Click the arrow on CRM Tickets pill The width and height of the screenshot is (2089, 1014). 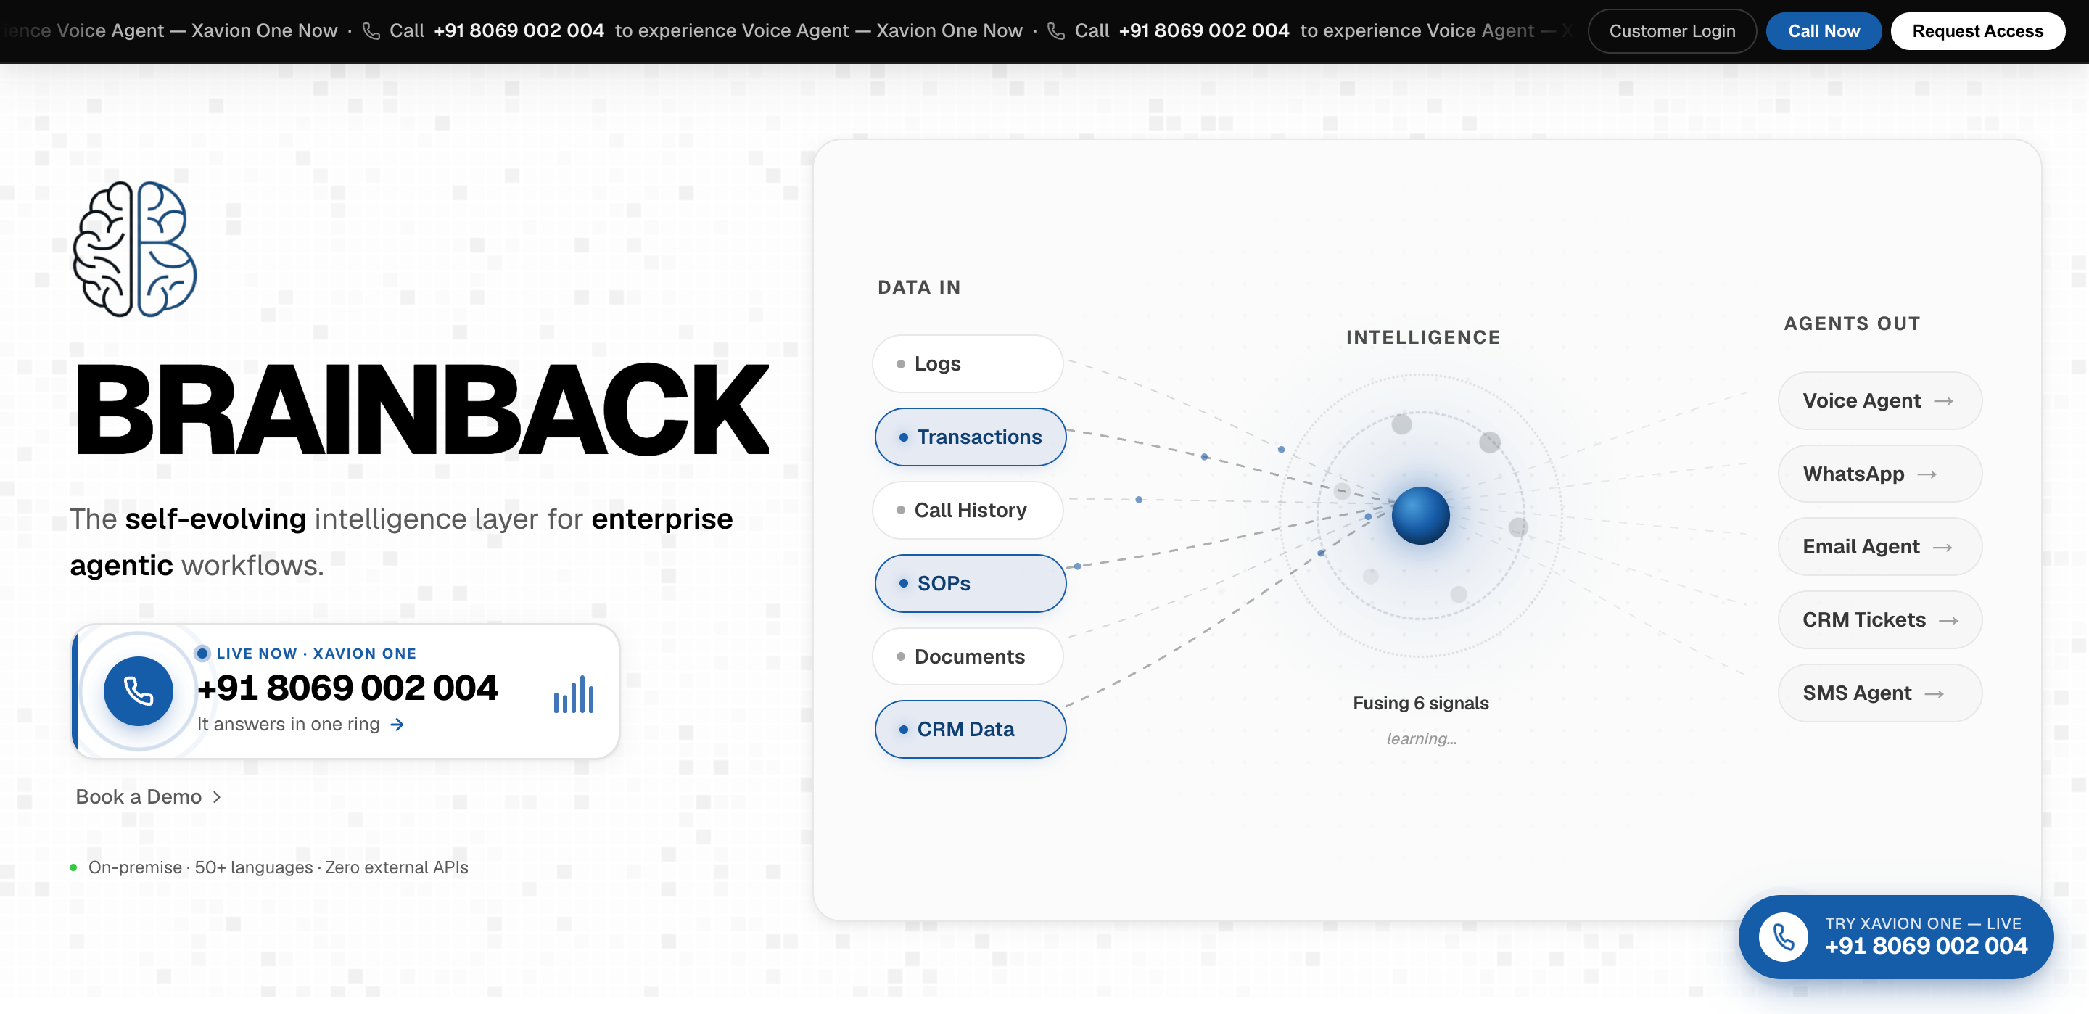pos(1948,619)
